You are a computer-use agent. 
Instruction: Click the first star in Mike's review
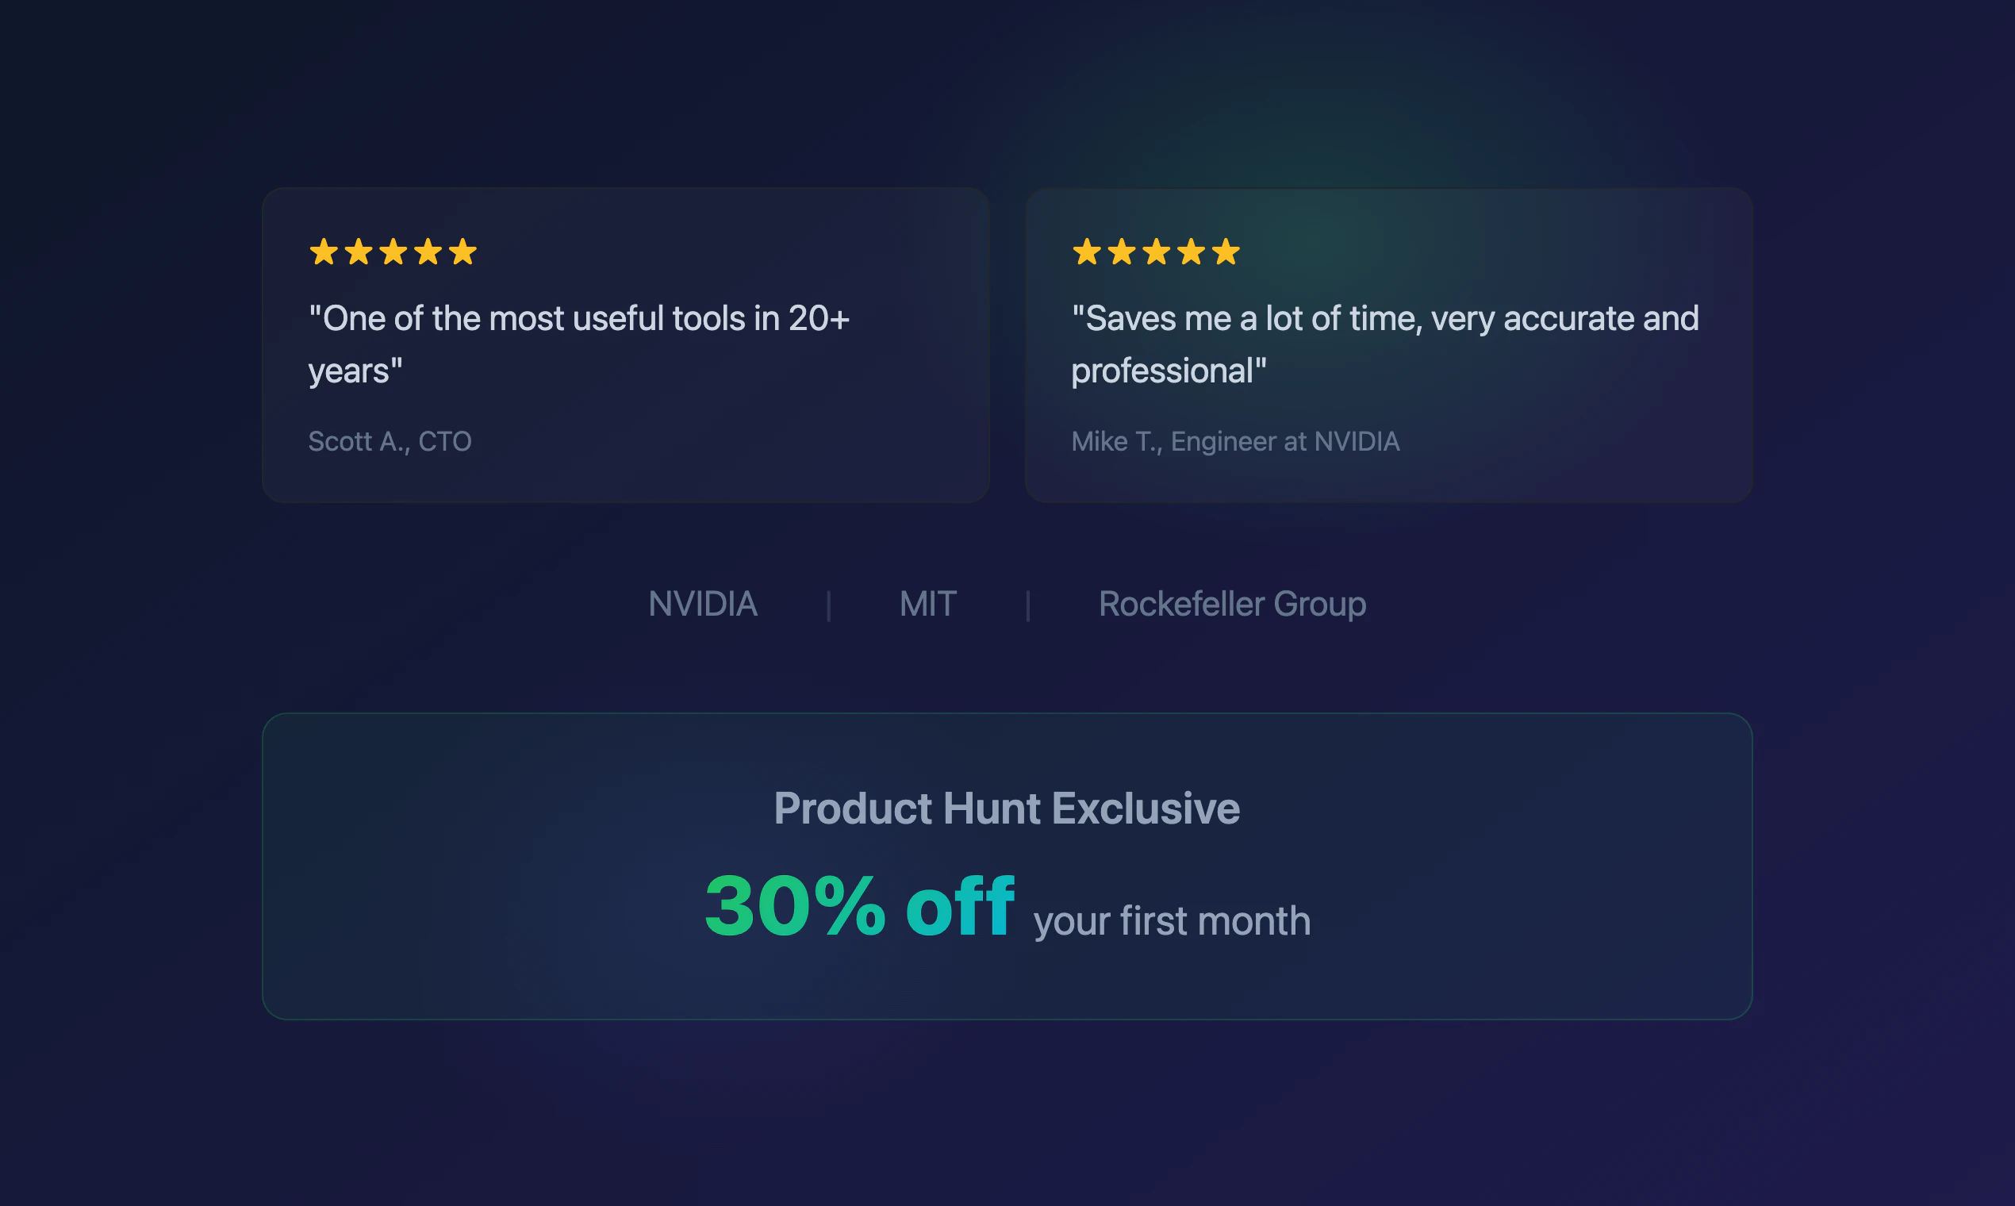pyautogui.click(x=1086, y=252)
